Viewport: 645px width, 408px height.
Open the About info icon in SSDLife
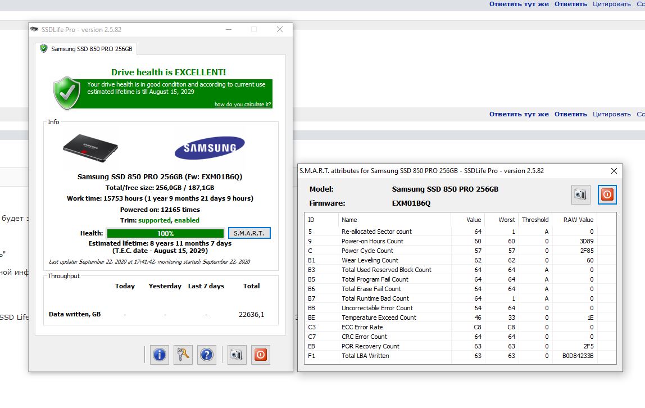[159, 355]
